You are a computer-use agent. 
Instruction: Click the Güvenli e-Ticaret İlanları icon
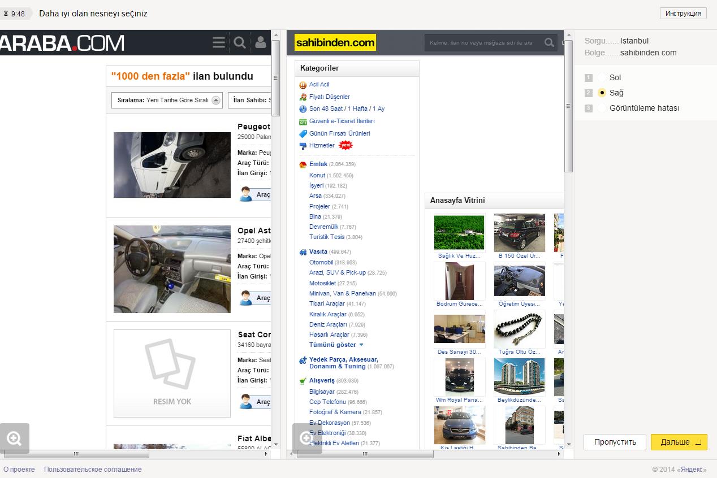click(x=303, y=121)
